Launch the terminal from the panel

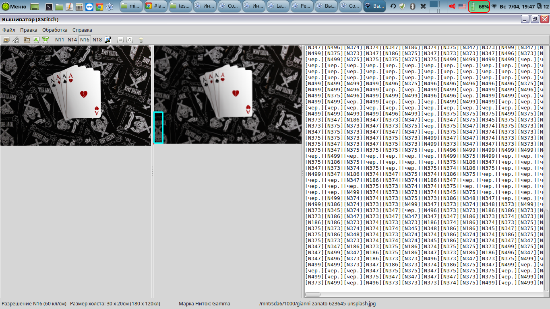pyautogui.click(x=49, y=6)
